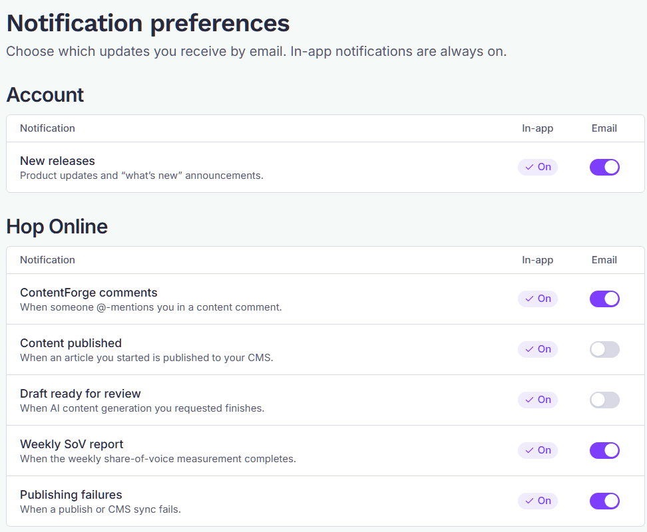This screenshot has height=532, width=647.
Task: Click 'weekly share-of-voice measurement completes' text
Action: coord(158,459)
